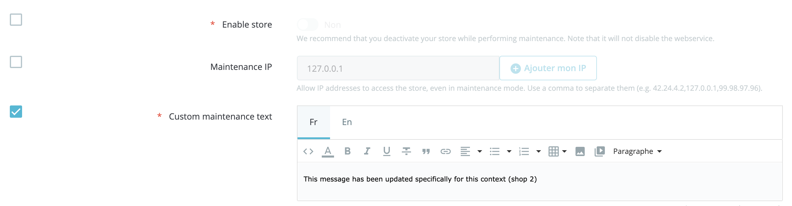Check the Maintenance IP multistore checkbox
This screenshot has height=206, width=792.
tap(16, 62)
